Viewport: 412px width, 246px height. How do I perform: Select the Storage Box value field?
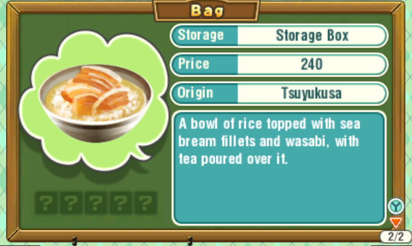pos(312,35)
